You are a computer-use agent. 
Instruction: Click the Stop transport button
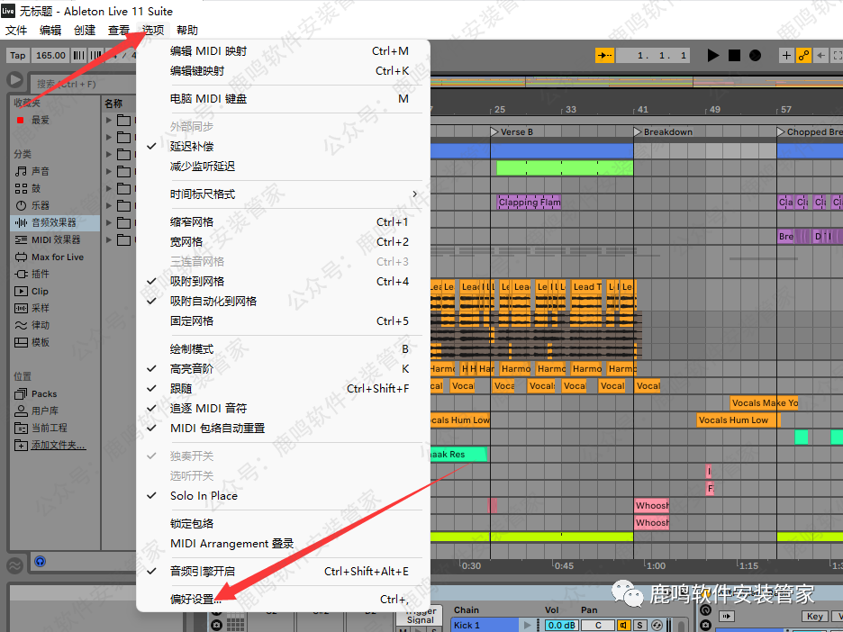click(x=734, y=56)
